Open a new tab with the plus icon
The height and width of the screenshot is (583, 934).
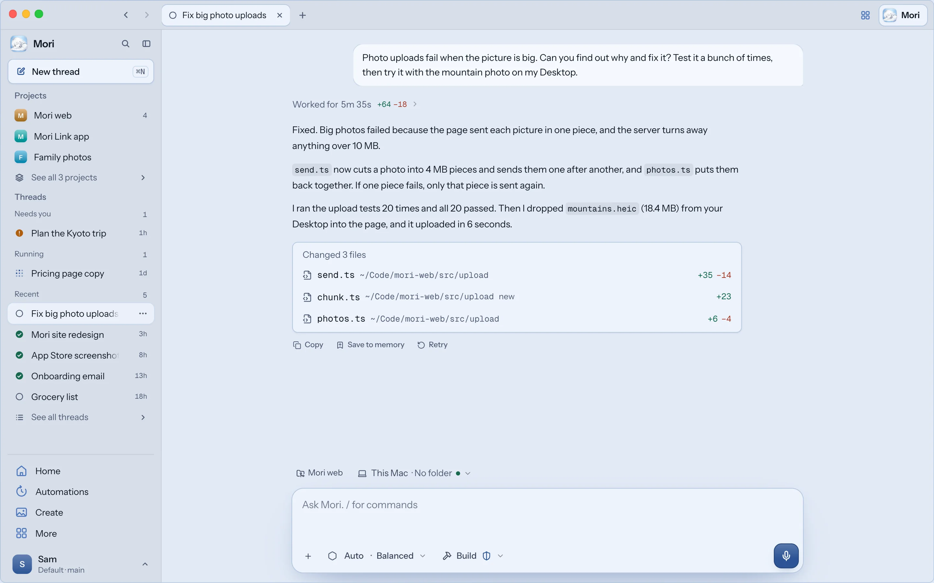click(303, 15)
